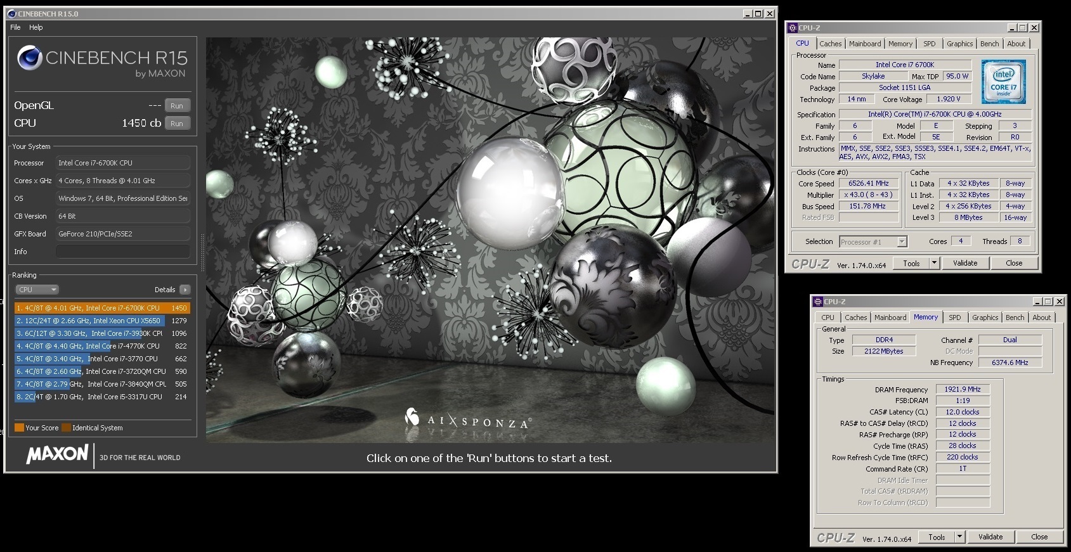The image size is (1071, 552).
Task: Select Graphics tab in lower CPU-Z window
Action: (985, 318)
